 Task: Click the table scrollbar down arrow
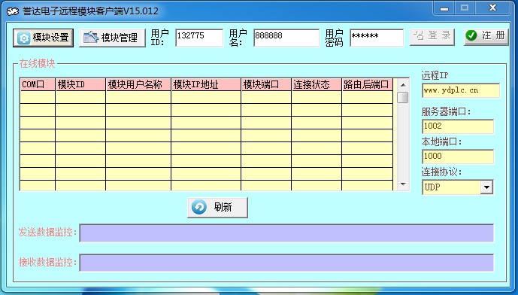pos(403,184)
